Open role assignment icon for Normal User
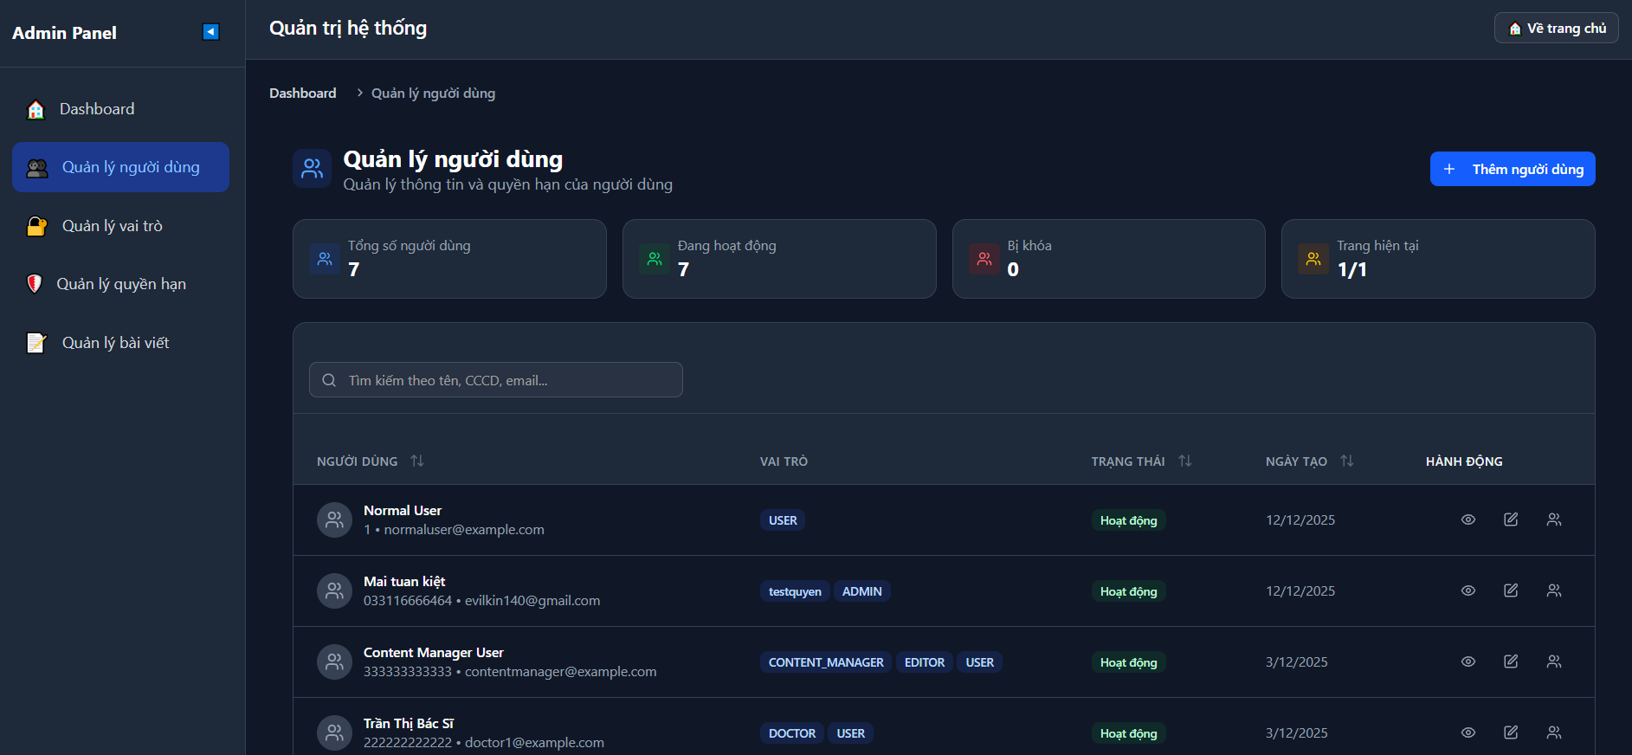Screen dimensions: 1632x755 [x=1554, y=519]
